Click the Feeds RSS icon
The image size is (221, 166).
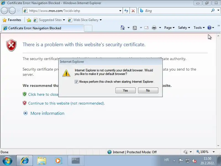point(135,28)
